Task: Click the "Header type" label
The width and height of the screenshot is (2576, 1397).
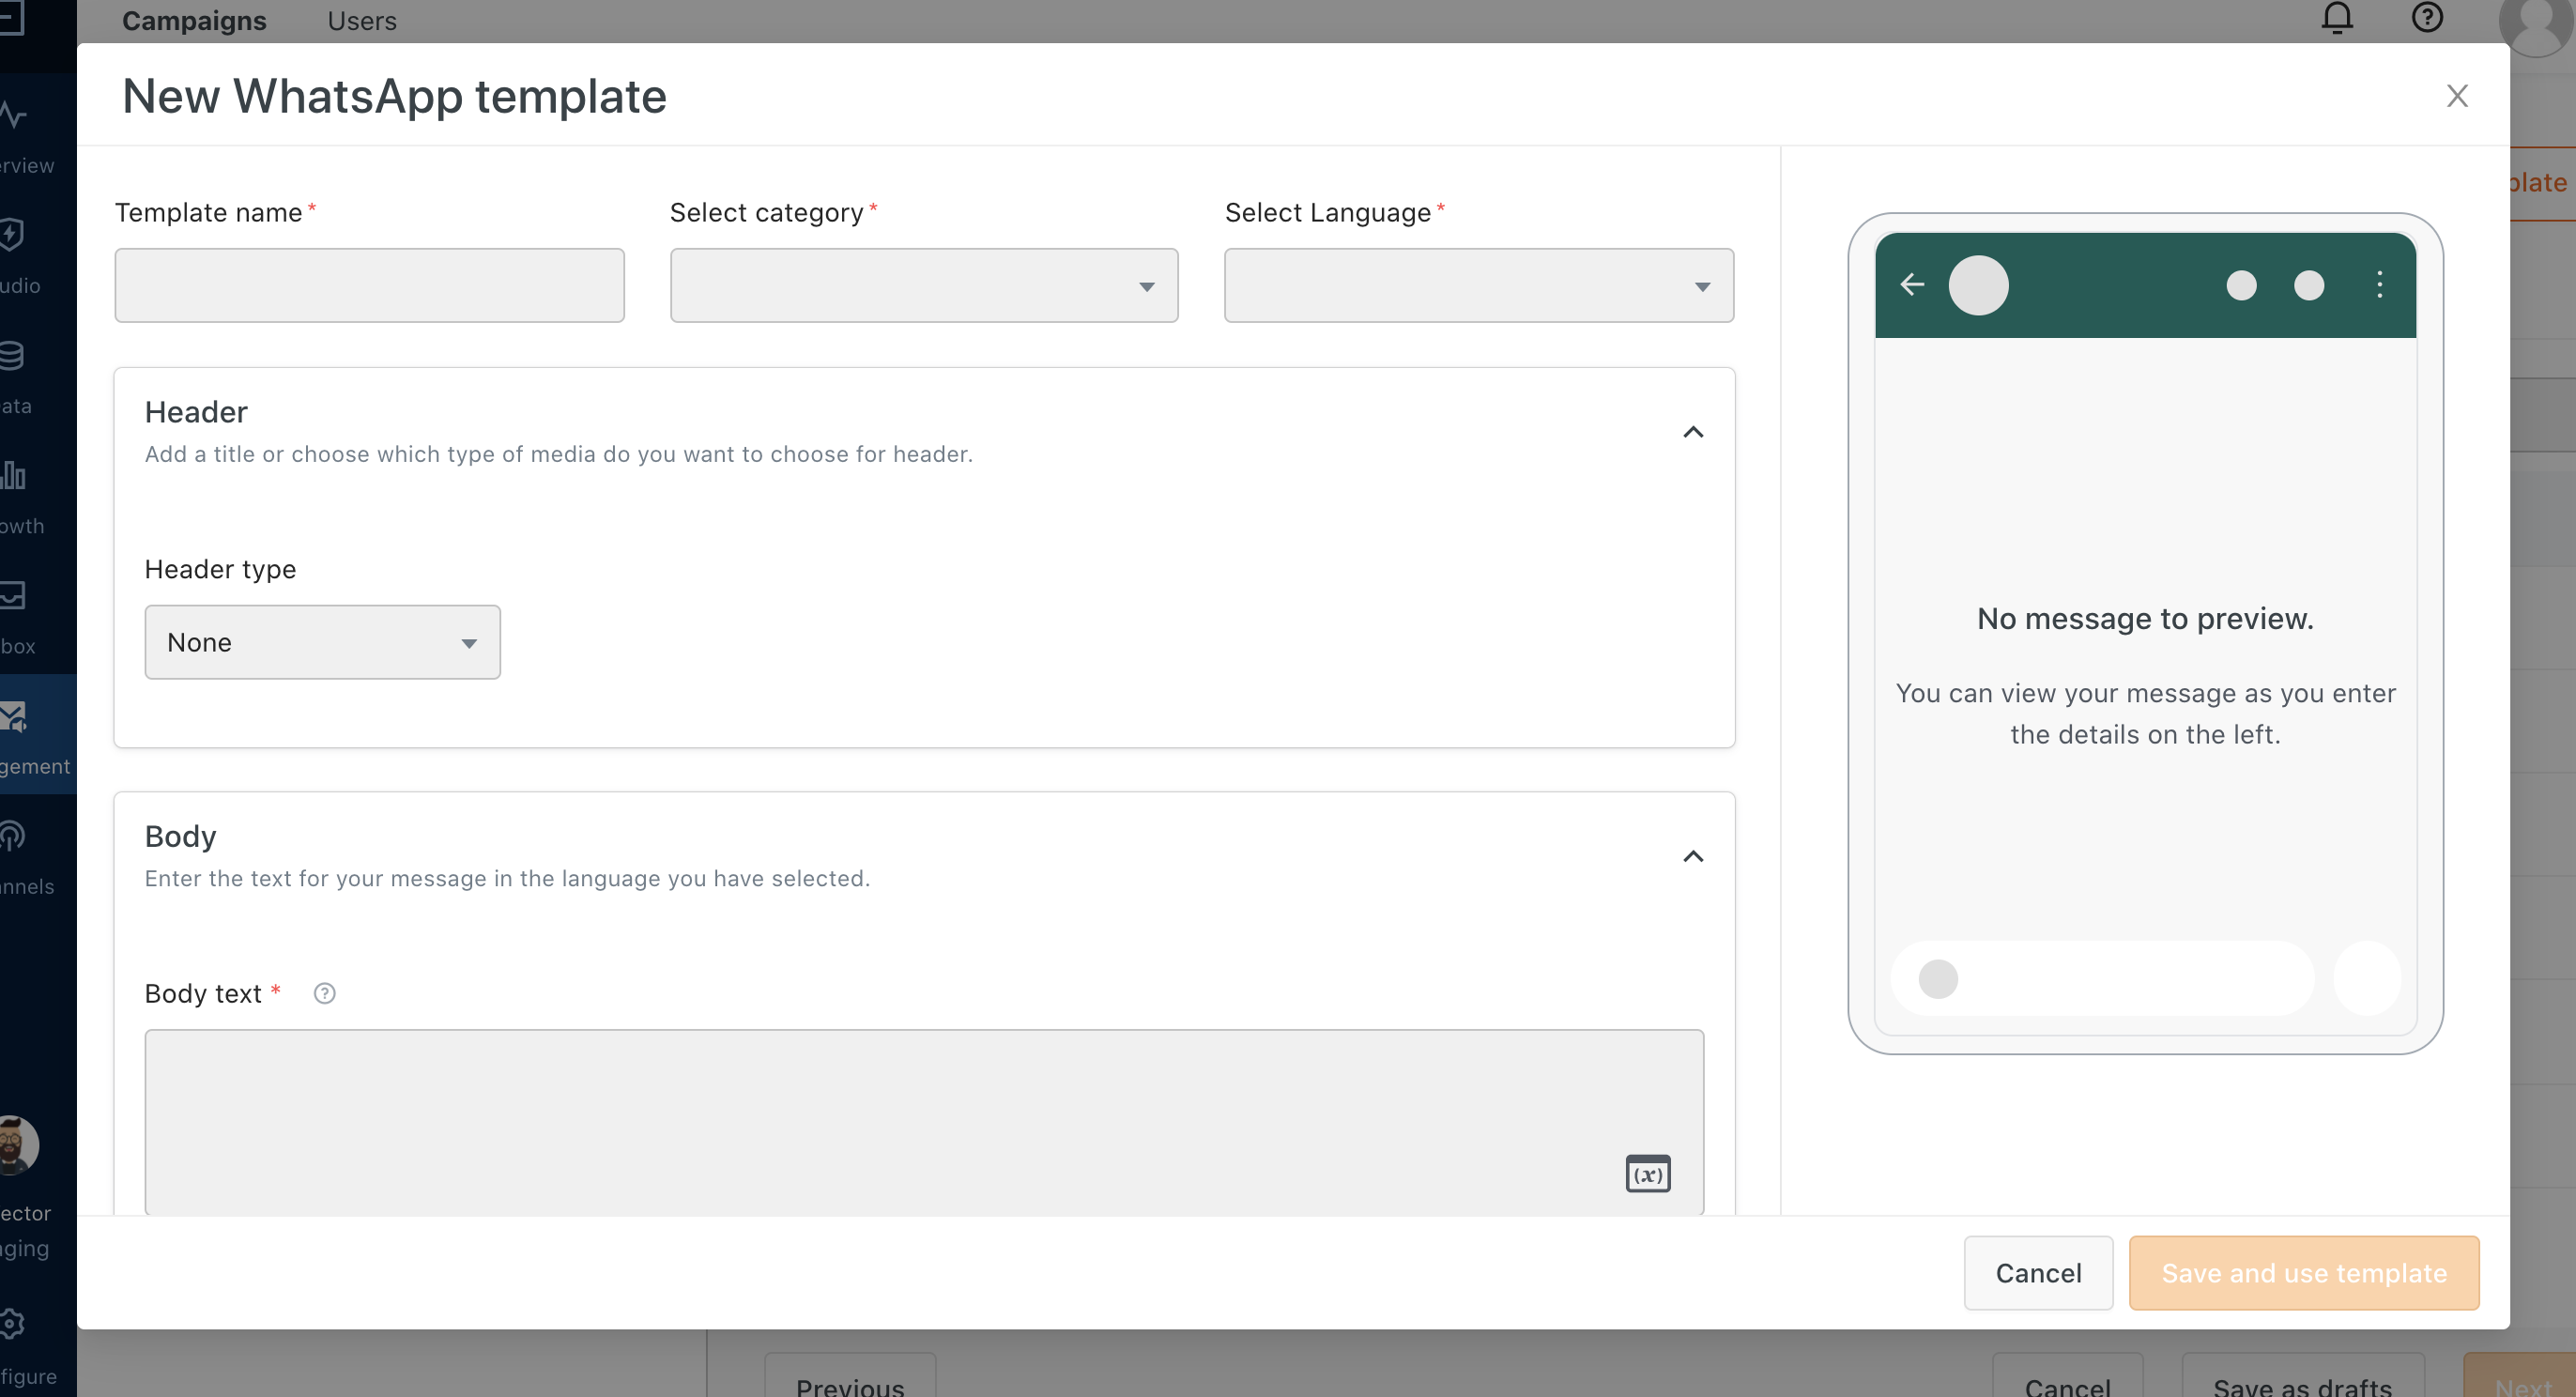Action: (x=220, y=569)
